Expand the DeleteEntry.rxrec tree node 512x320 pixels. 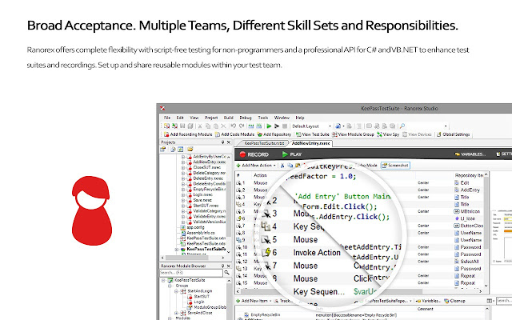pyautogui.click(x=183, y=178)
